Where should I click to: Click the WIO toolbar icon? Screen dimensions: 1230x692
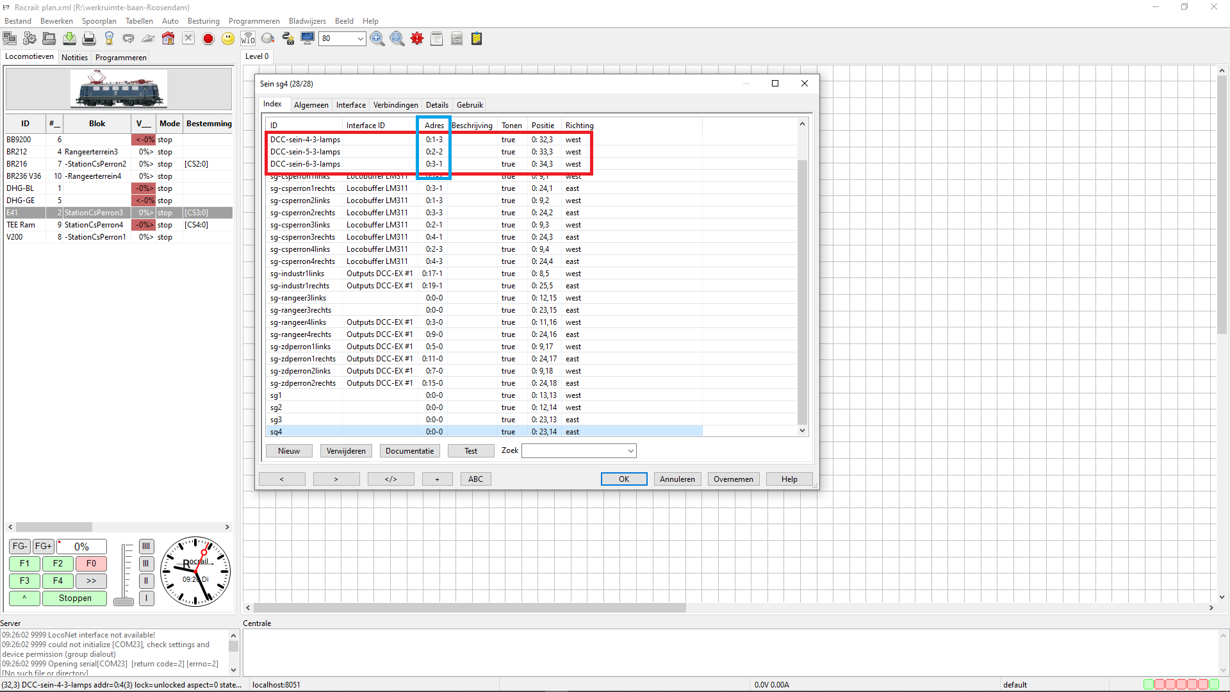tap(248, 39)
